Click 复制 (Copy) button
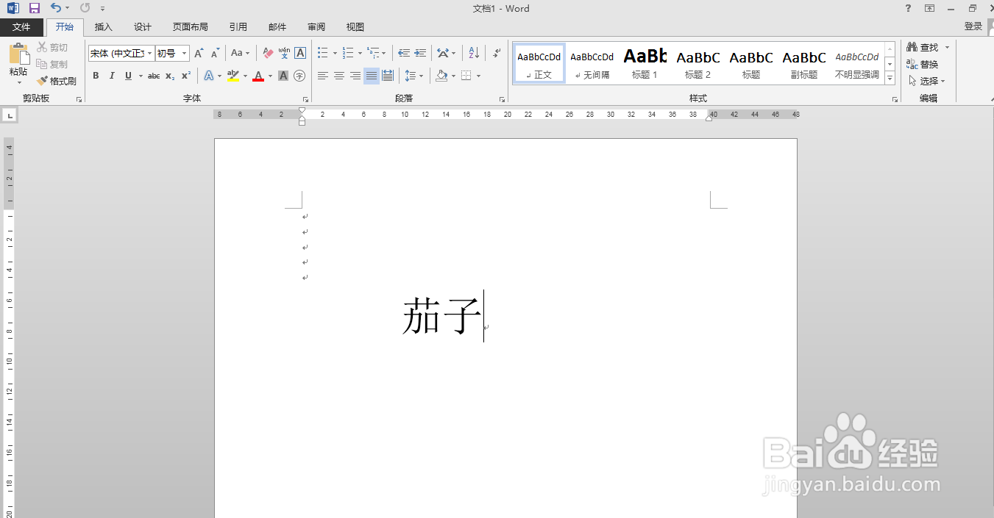The height and width of the screenshot is (518, 994). tap(53, 65)
